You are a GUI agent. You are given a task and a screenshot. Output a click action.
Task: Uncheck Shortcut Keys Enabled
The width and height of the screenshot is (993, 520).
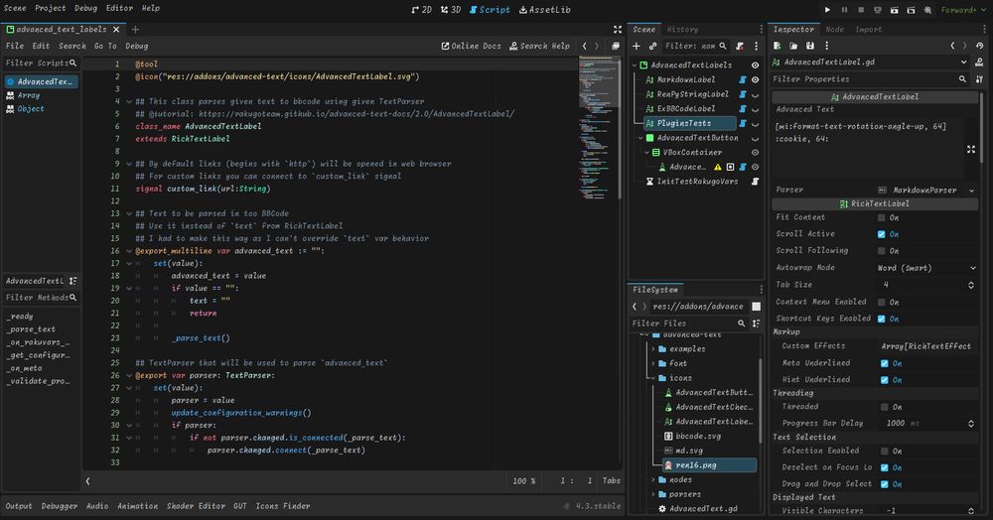[881, 319]
